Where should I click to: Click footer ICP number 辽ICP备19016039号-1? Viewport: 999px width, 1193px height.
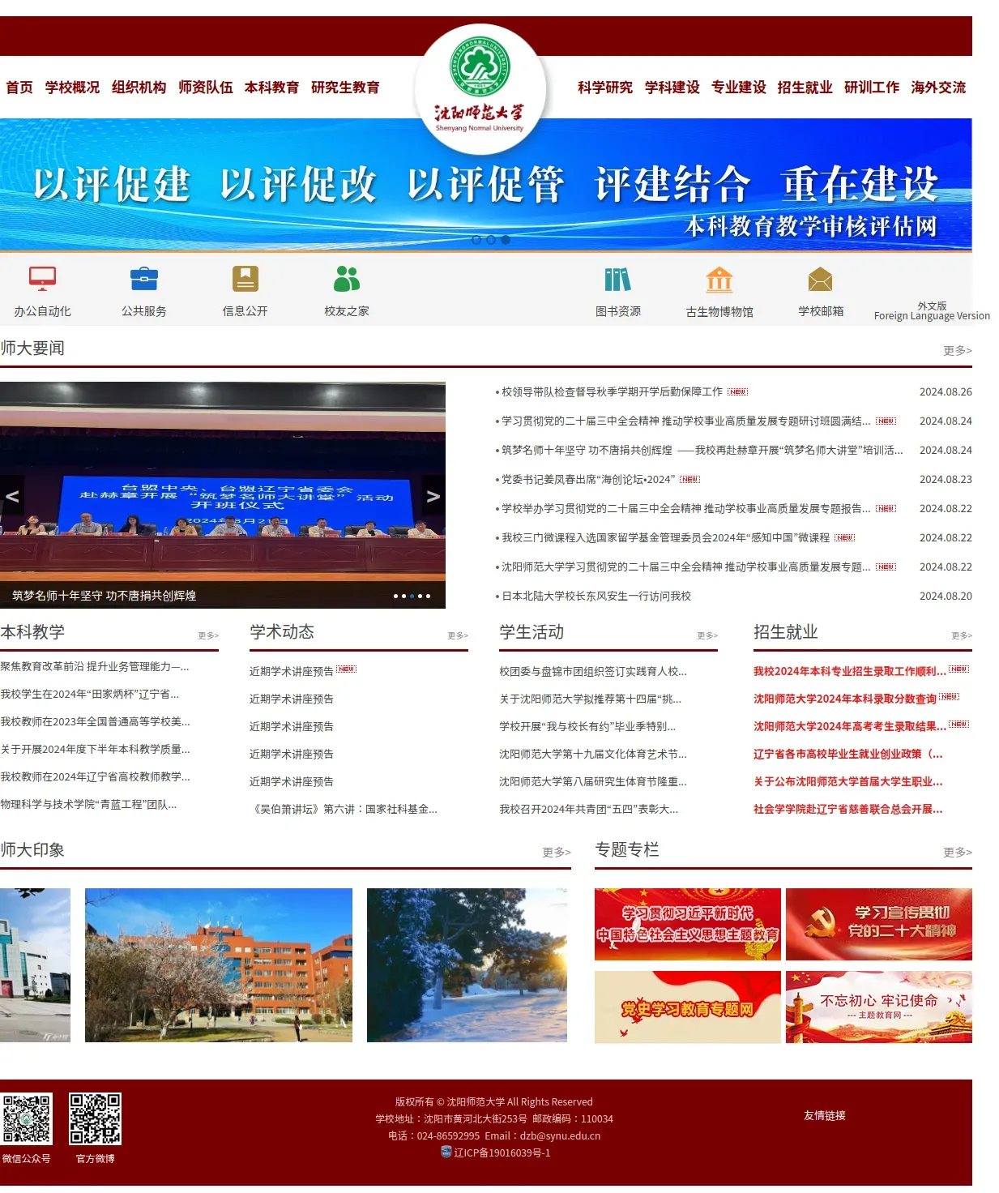[x=502, y=1152]
